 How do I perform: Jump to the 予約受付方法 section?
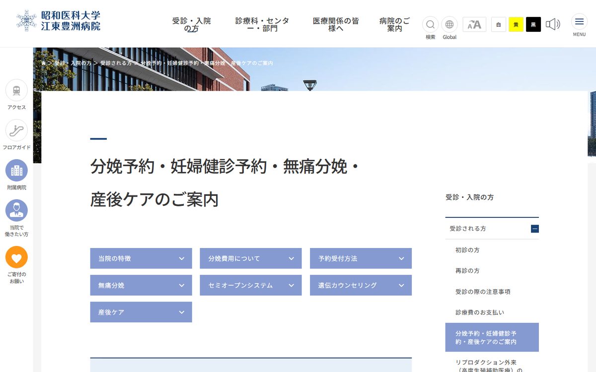[x=361, y=258]
